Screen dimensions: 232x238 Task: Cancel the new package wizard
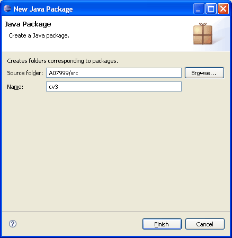pyautogui.click(x=205, y=224)
